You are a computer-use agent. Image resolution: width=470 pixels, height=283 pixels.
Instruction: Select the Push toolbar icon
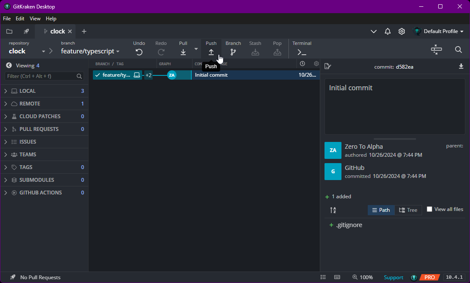coord(211,52)
